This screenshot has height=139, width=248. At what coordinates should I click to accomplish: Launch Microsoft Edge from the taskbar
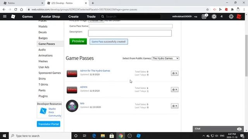pos(94,136)
